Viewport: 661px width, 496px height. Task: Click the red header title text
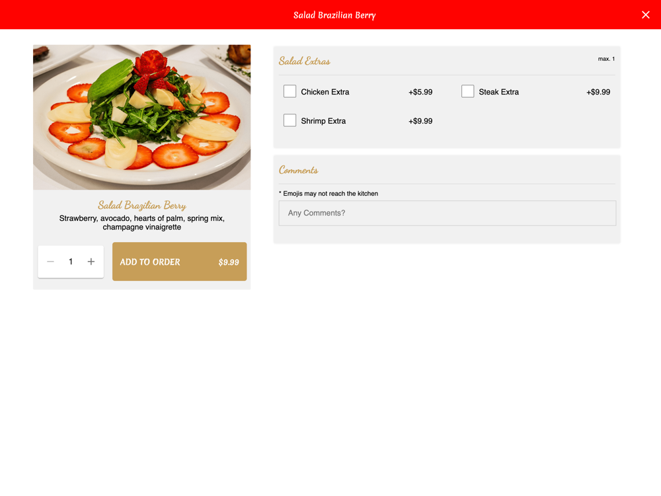pyautogui.click(x=334, y=15)
